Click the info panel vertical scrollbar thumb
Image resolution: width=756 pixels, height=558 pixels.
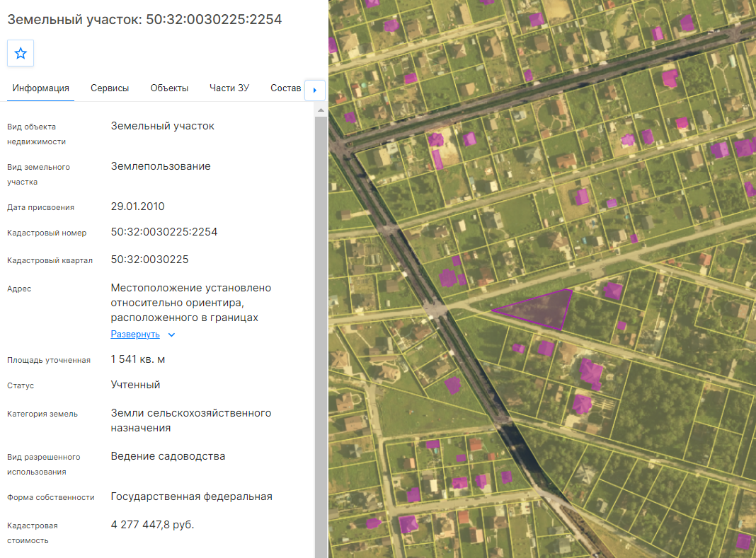[321, 337]
